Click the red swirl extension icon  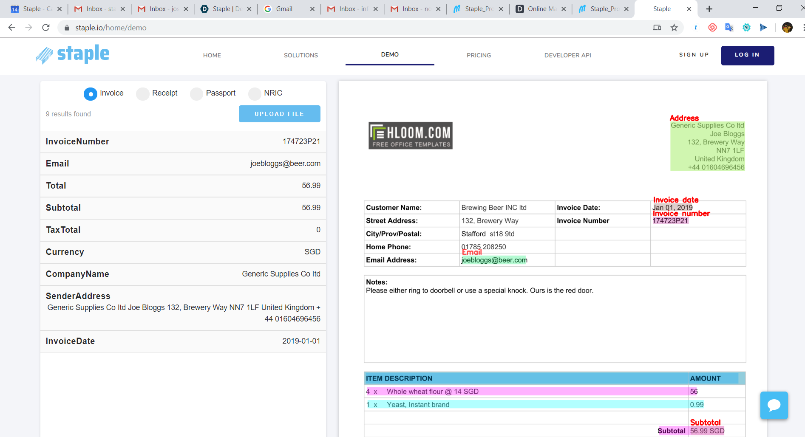point(713,28)
